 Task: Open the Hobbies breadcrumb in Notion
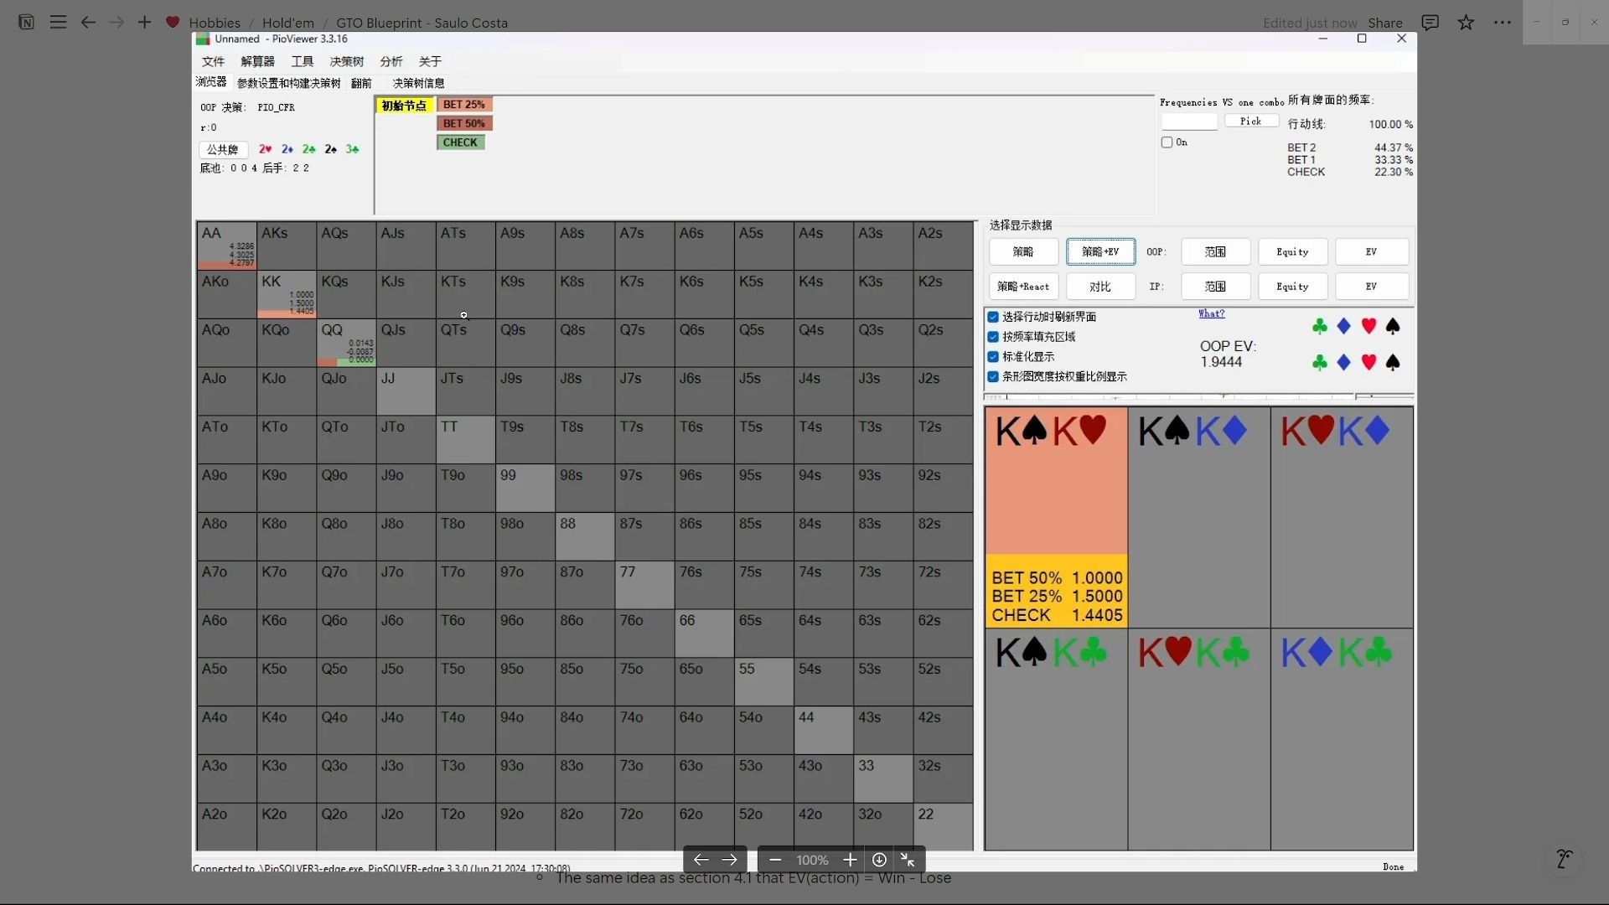tap(215, 23)
